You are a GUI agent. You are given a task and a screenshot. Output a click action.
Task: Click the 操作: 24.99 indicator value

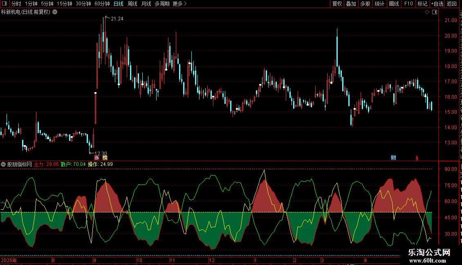point(101,165)
